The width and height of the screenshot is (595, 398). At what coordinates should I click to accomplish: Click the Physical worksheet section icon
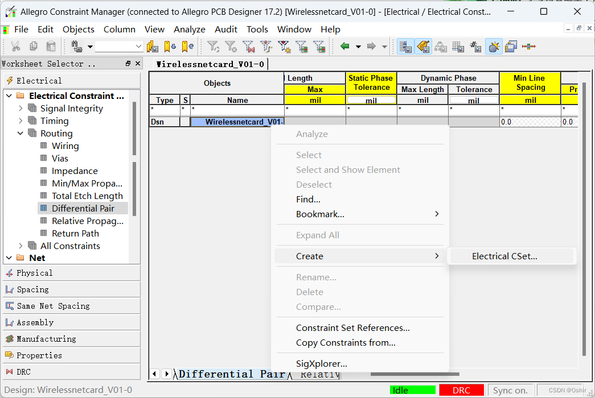(x=9, y=273)
